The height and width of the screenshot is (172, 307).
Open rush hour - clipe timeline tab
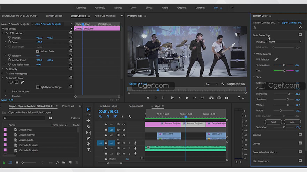tap(108, 106)
